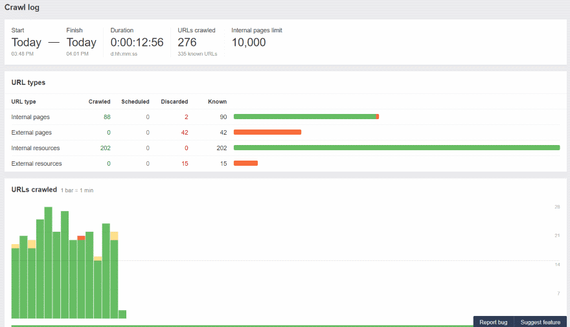Click the Scheduled column header
The image size is (570, 327).
pyautogui.click(x=135, y=102)
